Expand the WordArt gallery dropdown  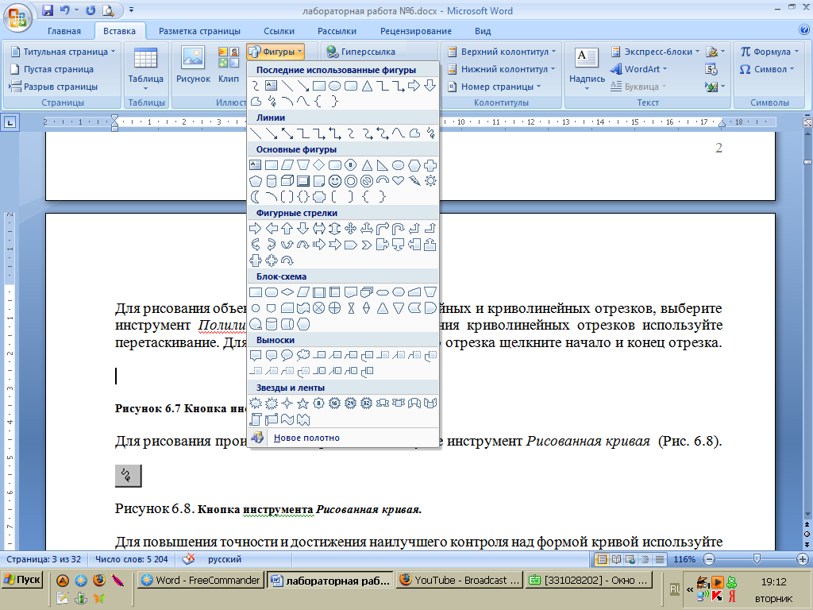[639, 69]
